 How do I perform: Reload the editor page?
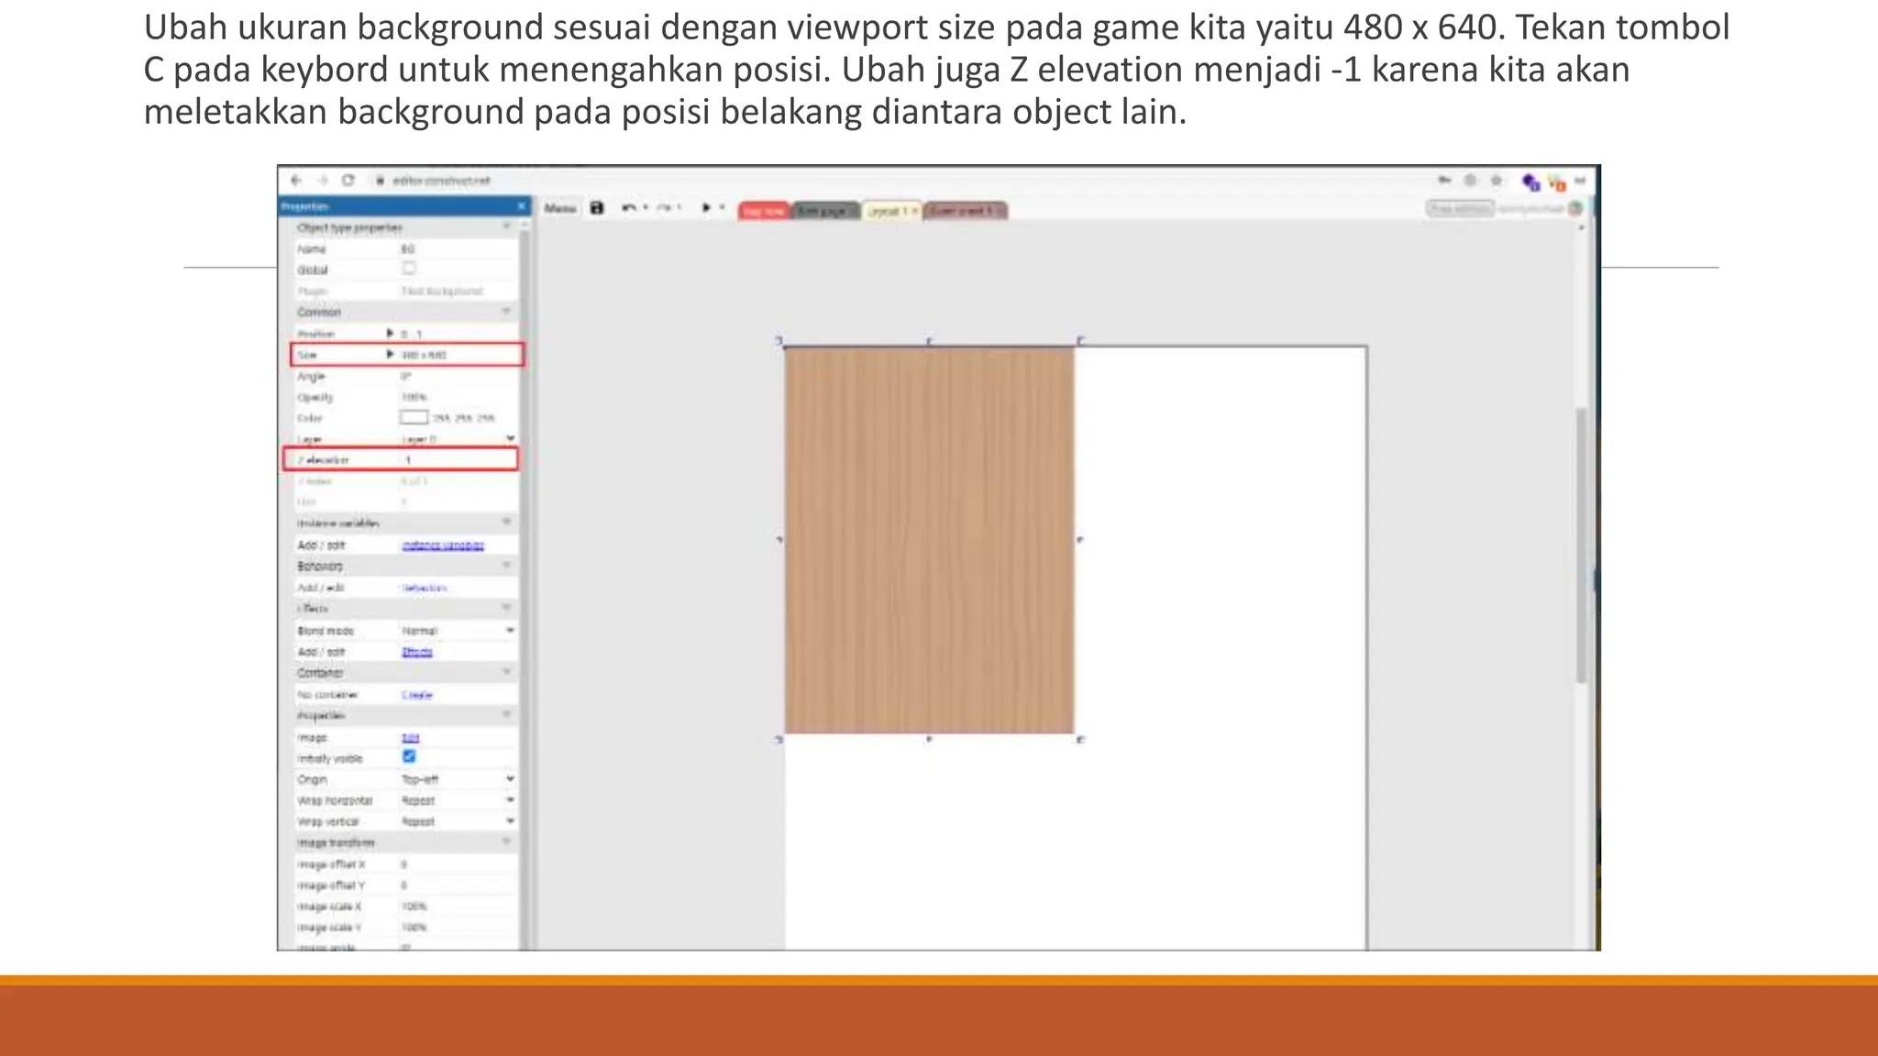click(x=348, y=181)
